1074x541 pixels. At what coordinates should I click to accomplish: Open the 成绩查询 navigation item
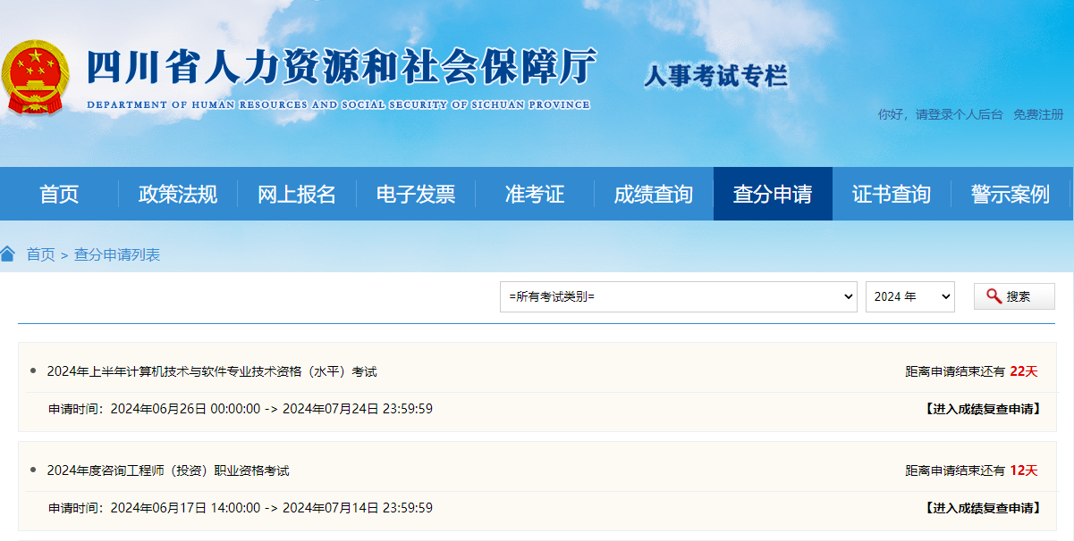tap(654, 194)
